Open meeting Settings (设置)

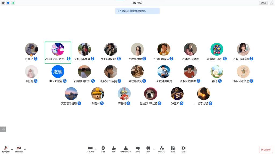coord(183,149)
